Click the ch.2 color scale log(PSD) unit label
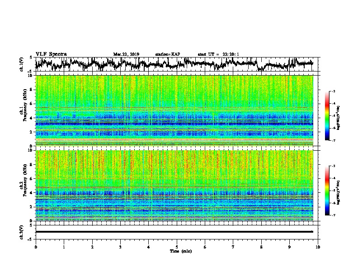This screenshot has width=358, height=277. [x=339, y=192]
